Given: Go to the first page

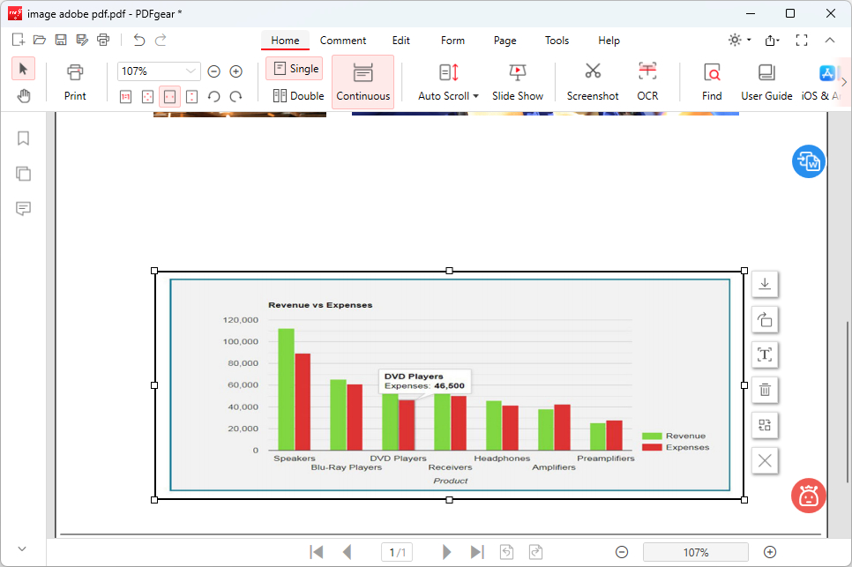Looking at the screenshot, I should [317, 552].
